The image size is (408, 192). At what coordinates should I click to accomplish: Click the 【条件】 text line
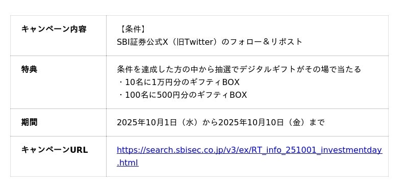132,30
